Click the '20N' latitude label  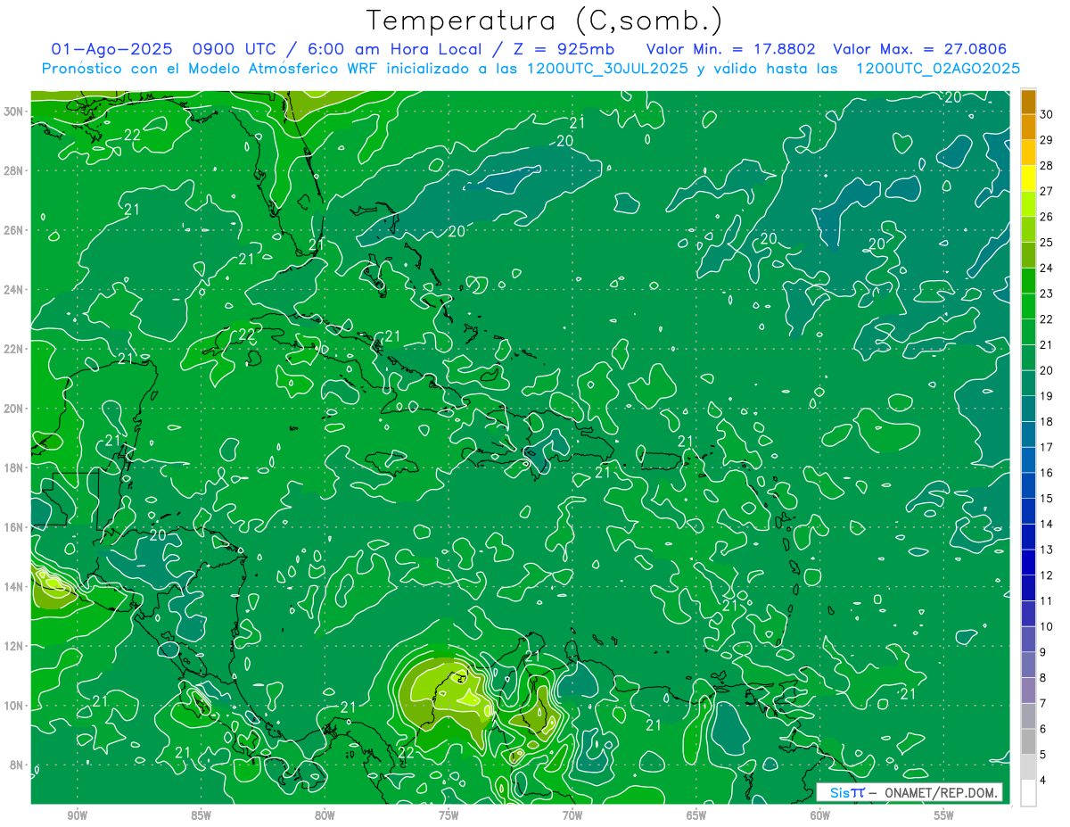pos(13,409)
